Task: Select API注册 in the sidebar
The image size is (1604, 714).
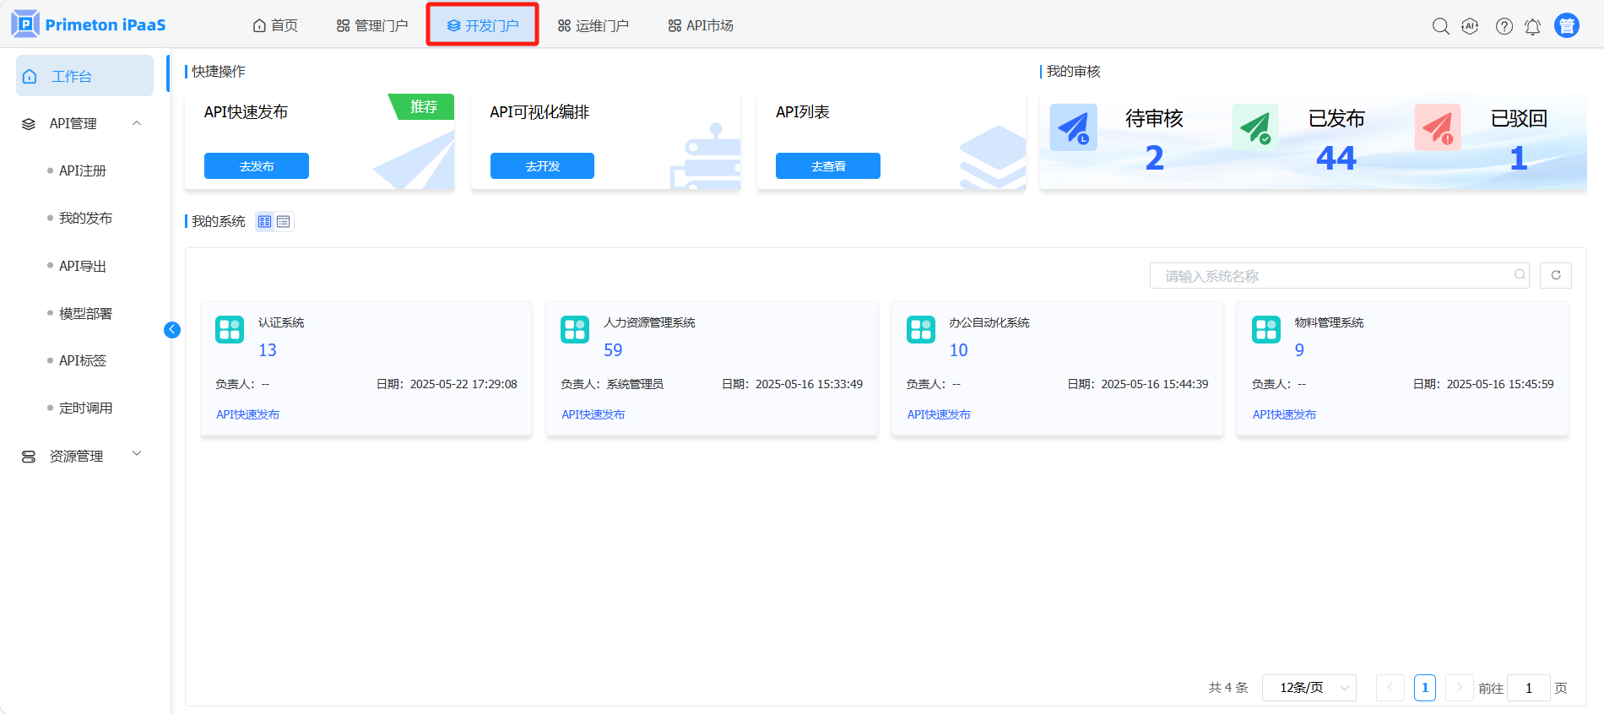Action: coord(83,170)
